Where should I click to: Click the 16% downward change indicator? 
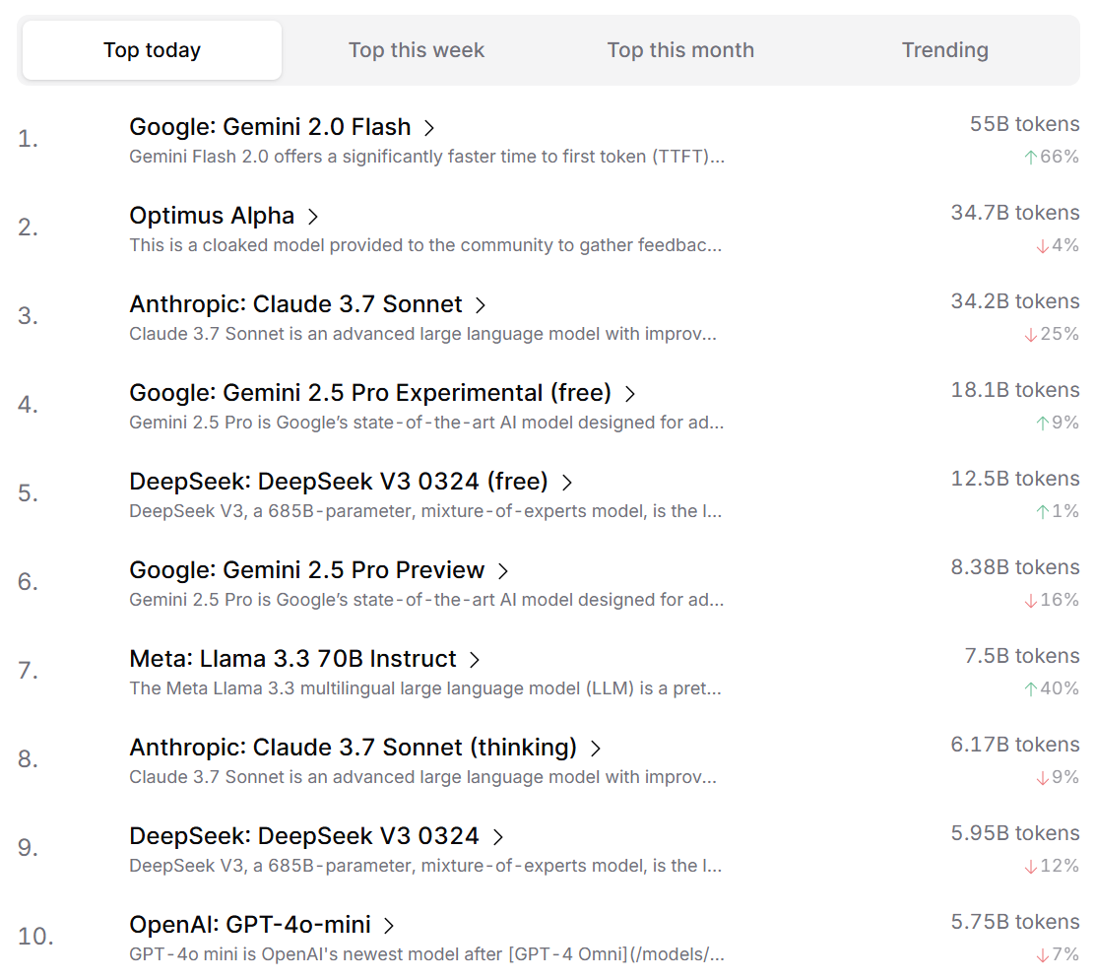(1052, 600)
